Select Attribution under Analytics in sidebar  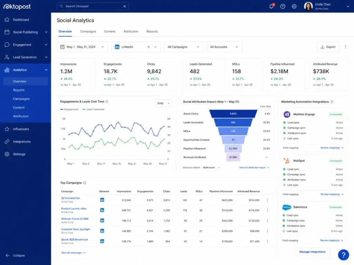click(20, 116)
